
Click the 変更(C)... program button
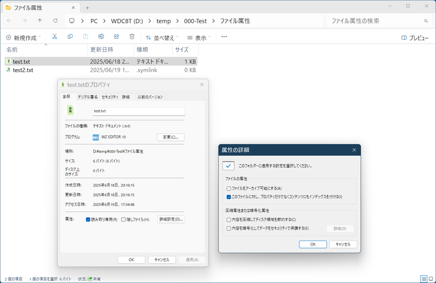pos(171,137)
